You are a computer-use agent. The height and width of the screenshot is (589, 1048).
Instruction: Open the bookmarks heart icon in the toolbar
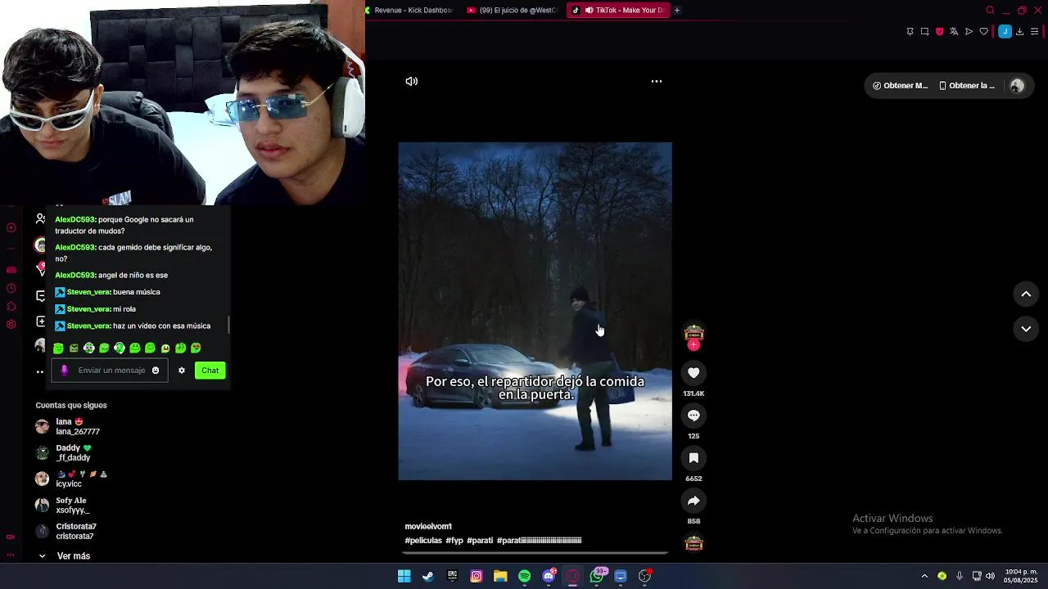click(983, 31)
